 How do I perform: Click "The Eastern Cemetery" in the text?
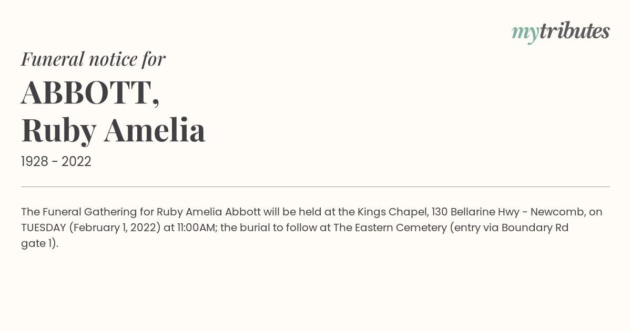(390, 228)
